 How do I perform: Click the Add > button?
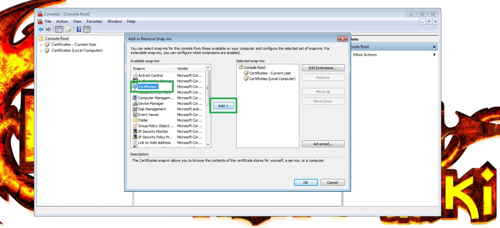point(223,106)
